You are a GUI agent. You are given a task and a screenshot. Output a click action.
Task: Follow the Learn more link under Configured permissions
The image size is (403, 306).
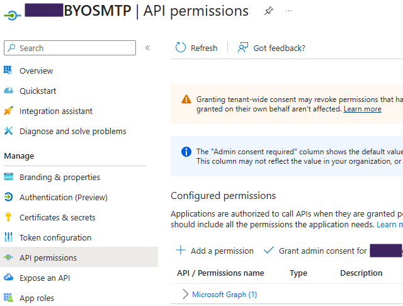click(390, 225)
